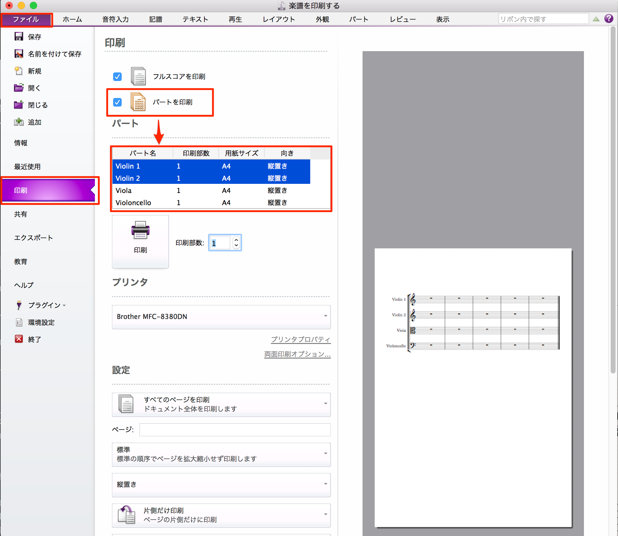Open the 標準 page order dropdown

(221, 454)
